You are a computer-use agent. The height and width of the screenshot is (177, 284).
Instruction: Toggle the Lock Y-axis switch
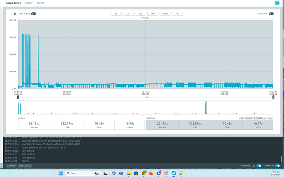click(x=33, y=14)
